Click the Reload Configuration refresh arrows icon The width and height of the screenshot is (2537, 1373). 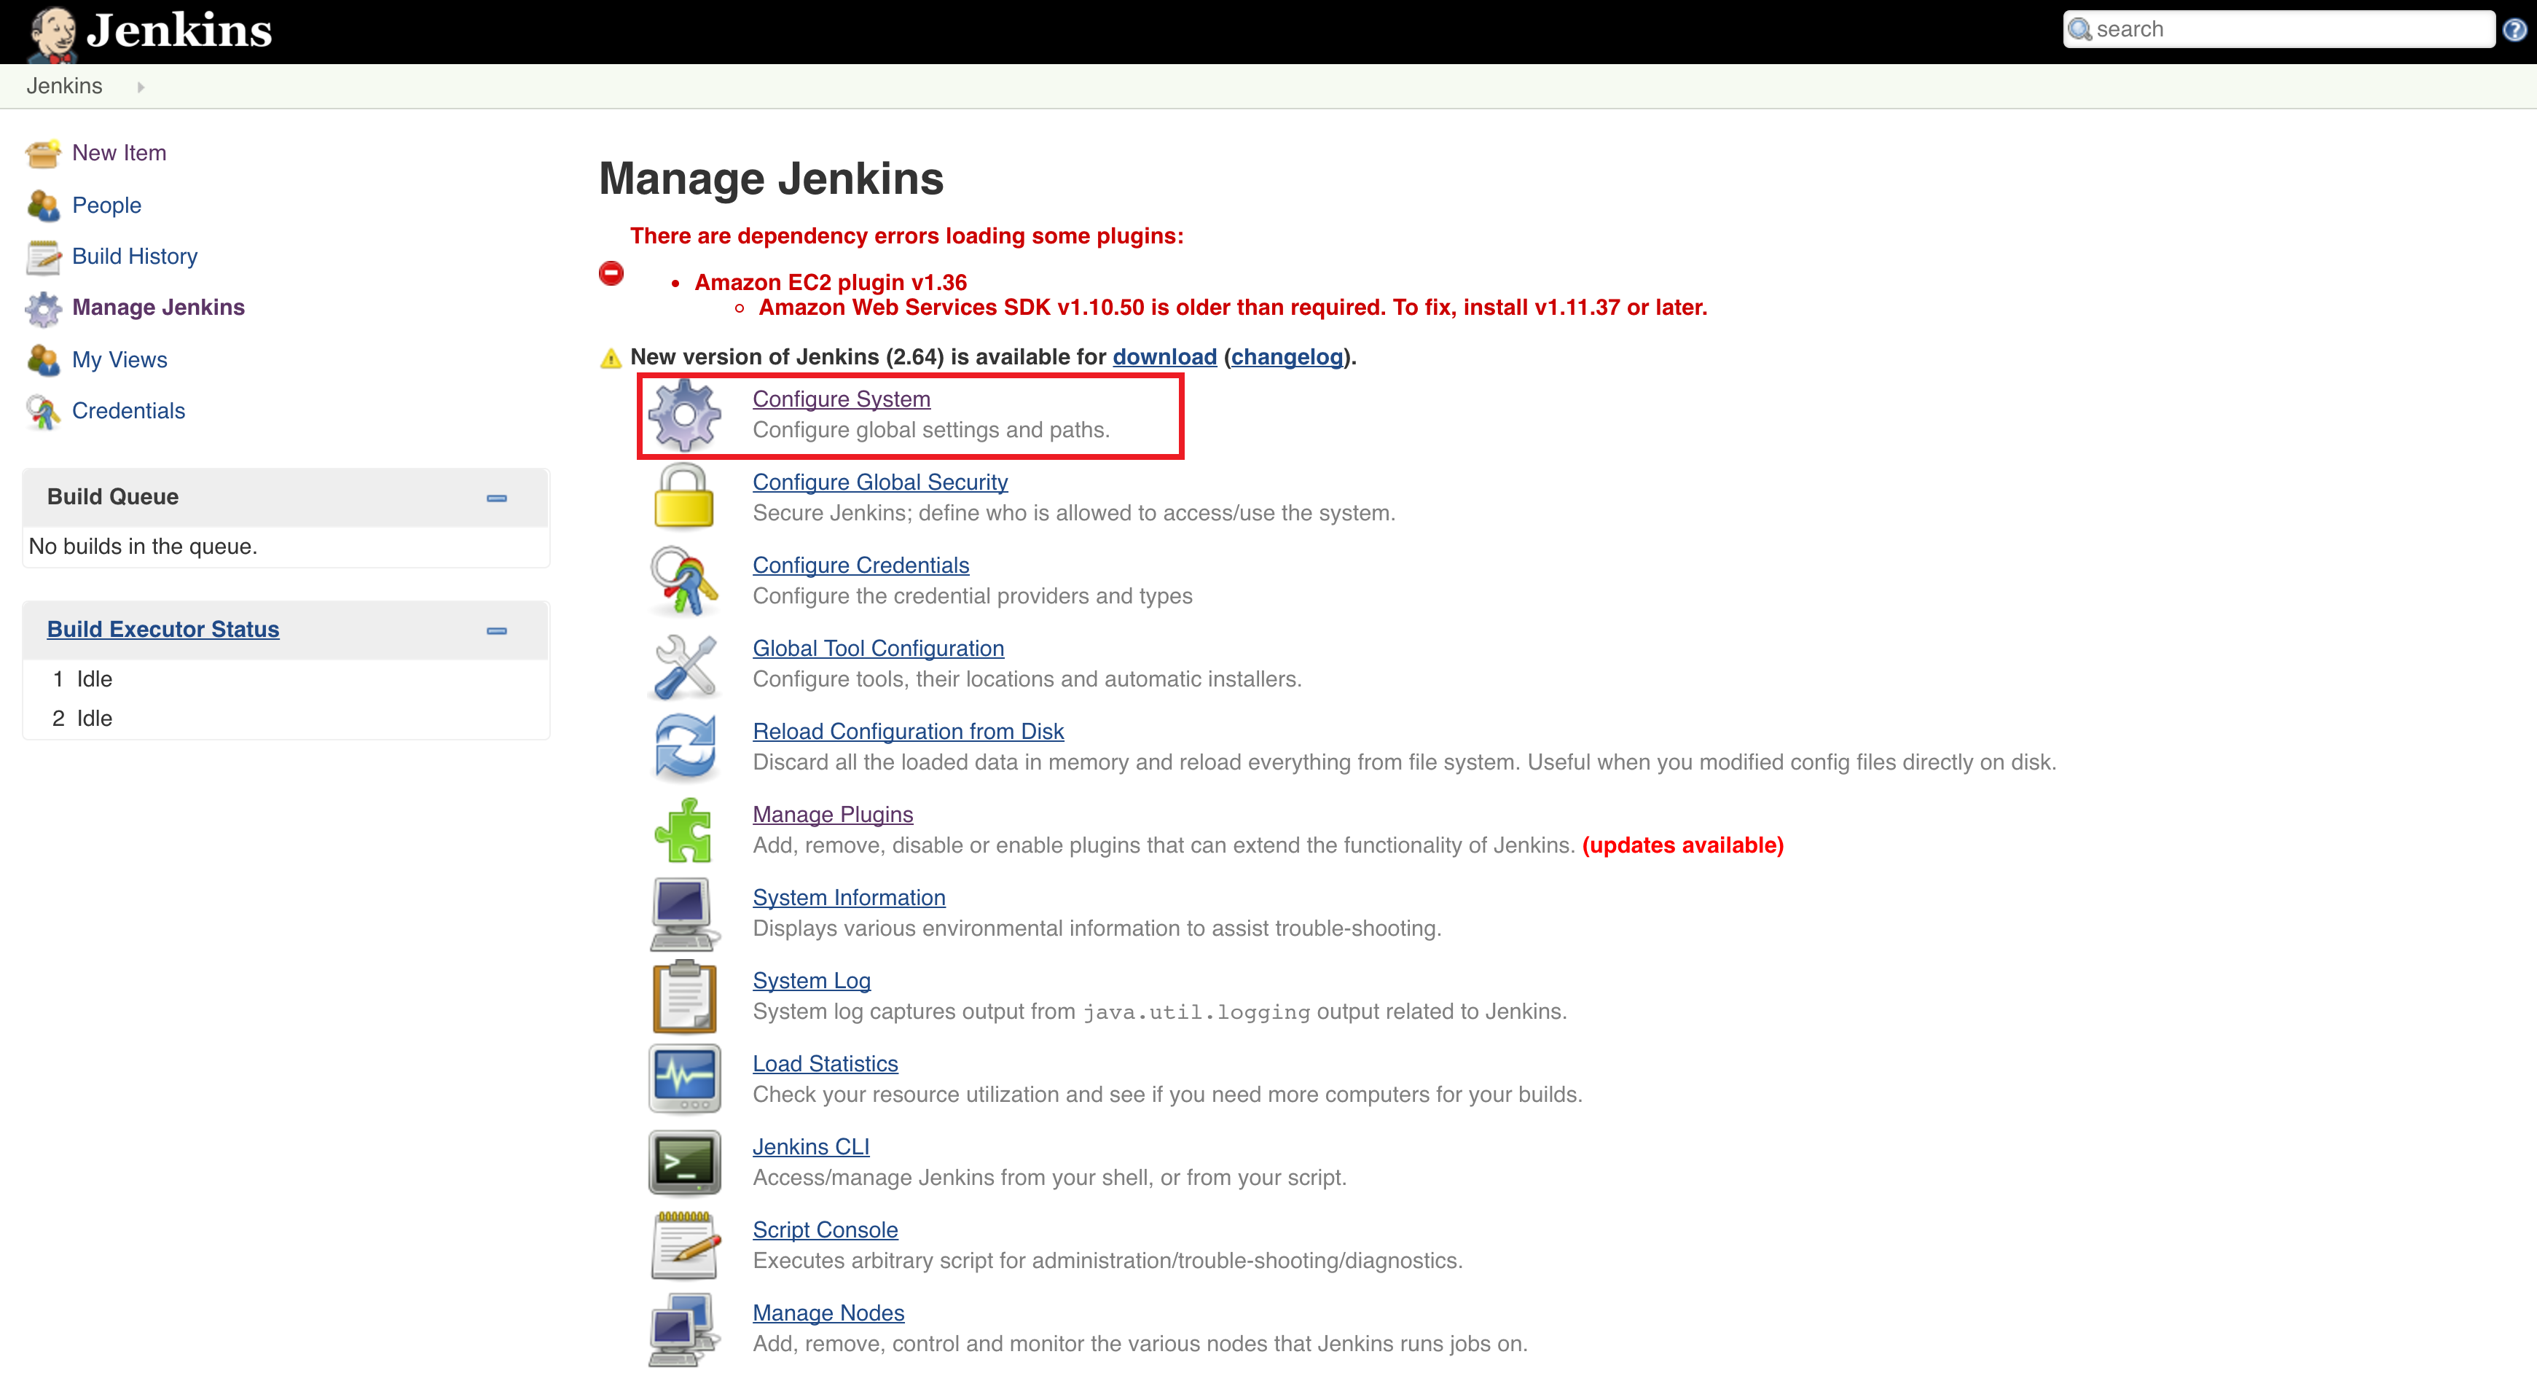pyautogui.click(x=684, y=746)
